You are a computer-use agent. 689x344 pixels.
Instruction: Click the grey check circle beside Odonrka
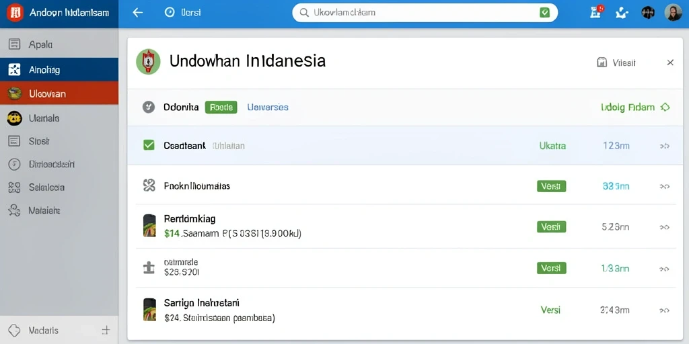click(149, 107)
